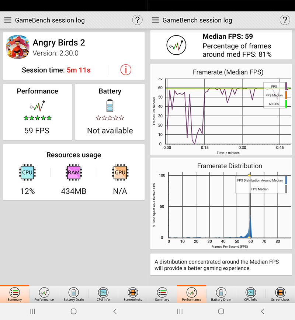Screen dimensions: 295x320
Task: Tap the empty five-star battery rating
Action: [x=110, y=118]
